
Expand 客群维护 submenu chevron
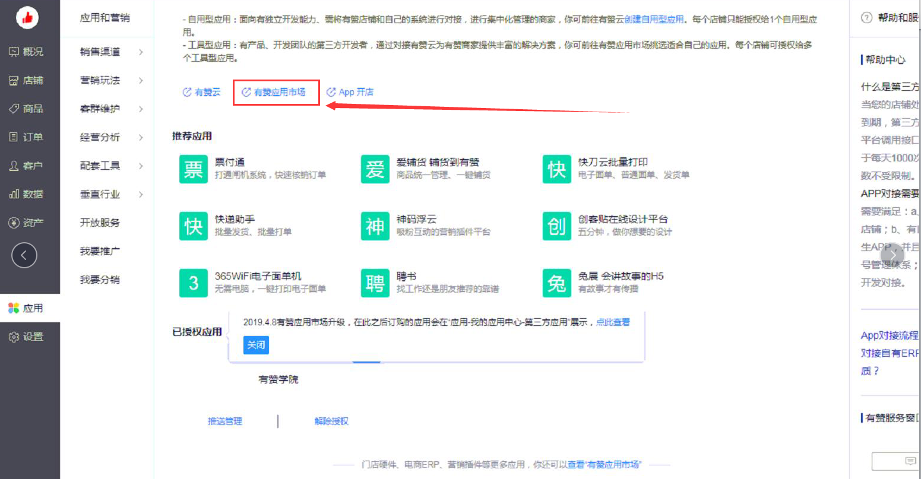click(141, 109)
